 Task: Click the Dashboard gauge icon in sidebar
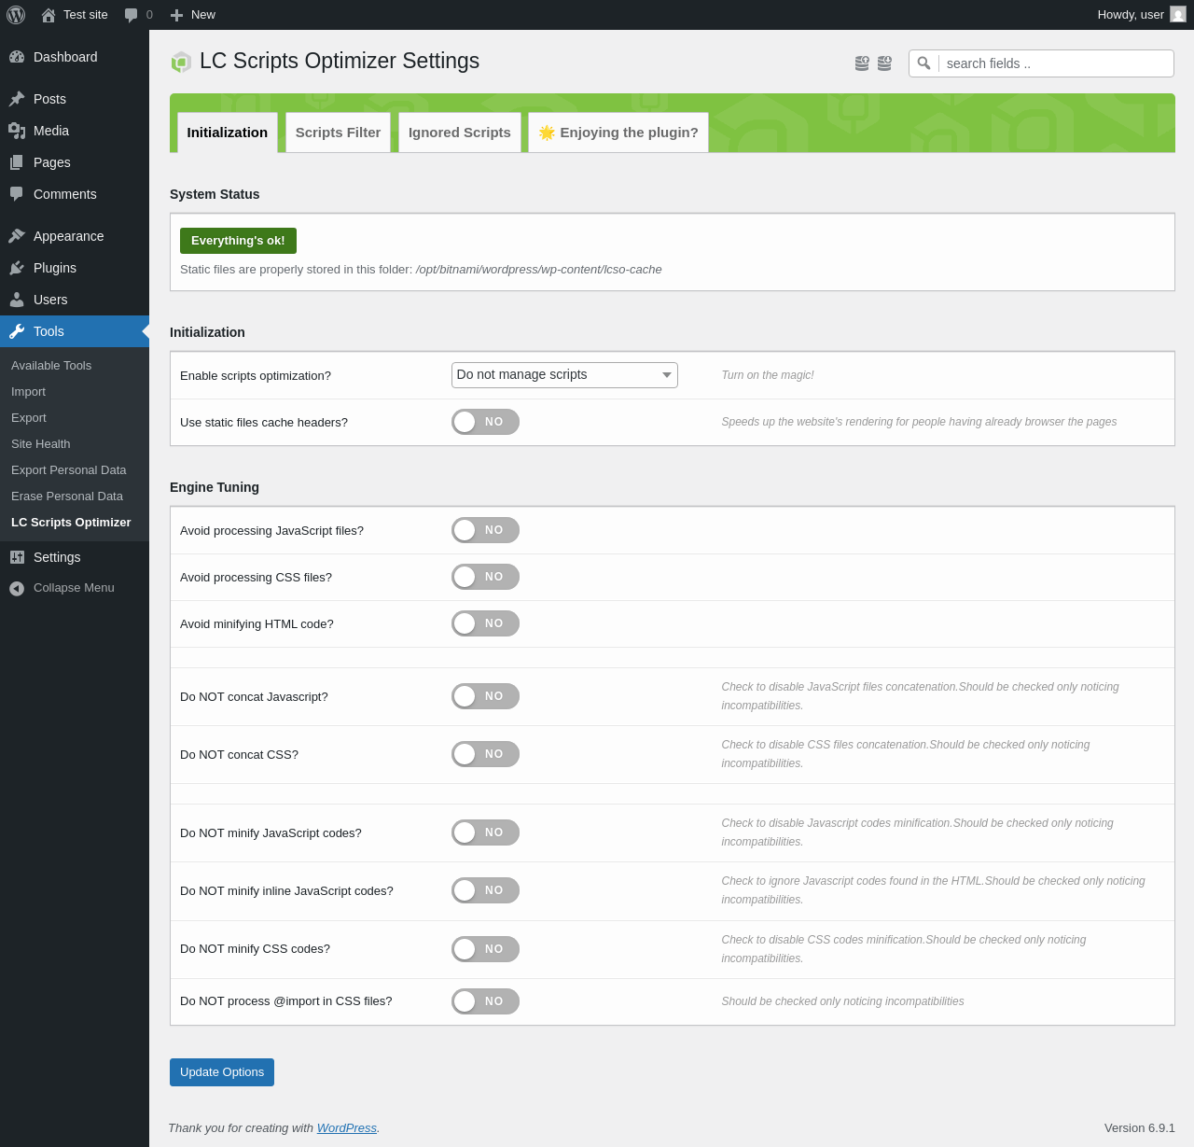click(x=17, y=57)
